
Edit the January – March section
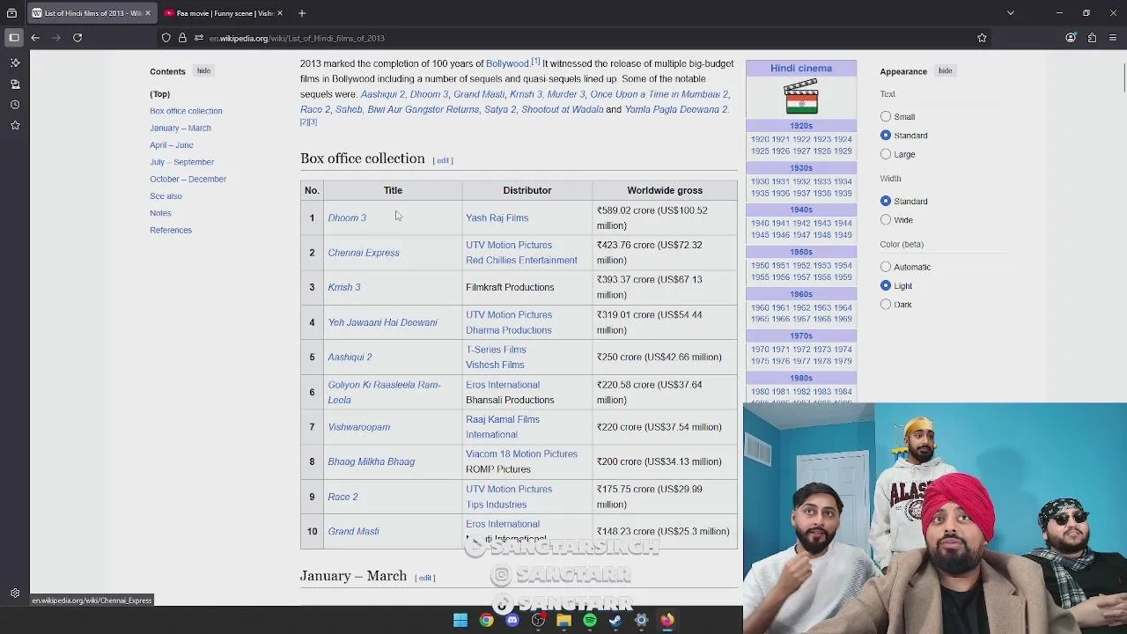(425, 578)
